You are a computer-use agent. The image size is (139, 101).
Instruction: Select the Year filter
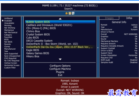pos(6,51)
